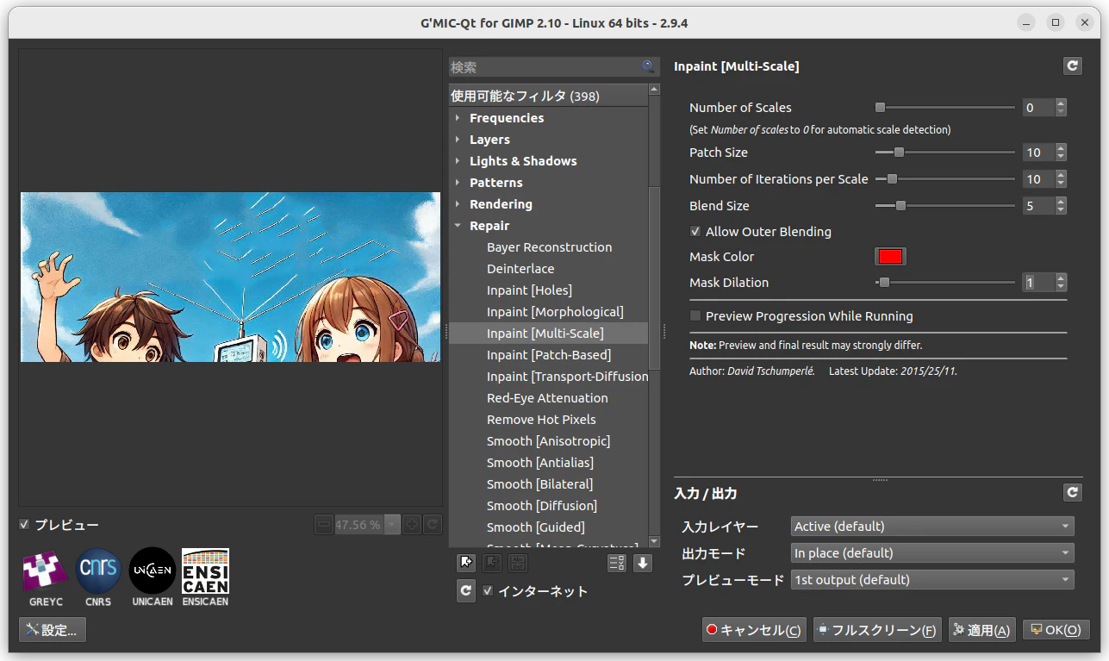Select Smooth [Guided] filter
Viewport: 1109px width, 661px height.
[535, 527]
